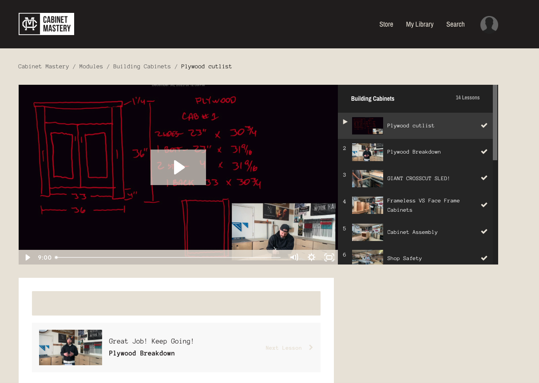
Task: Select the Frameless VS Face Frame lesson thumbnail
Action: [x=367, y=205]
